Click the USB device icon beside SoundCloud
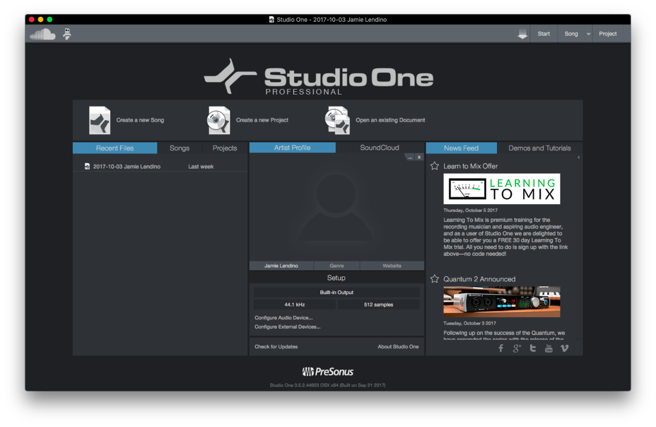 tap(67, 34)
